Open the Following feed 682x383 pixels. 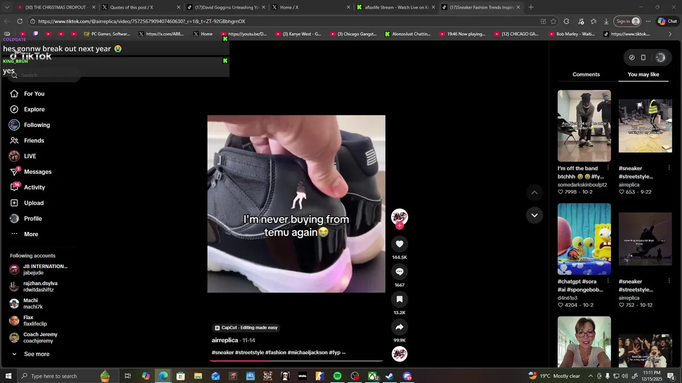(37, 125)
